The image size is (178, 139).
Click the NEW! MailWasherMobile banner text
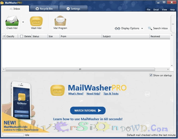[x=21, y=126]
